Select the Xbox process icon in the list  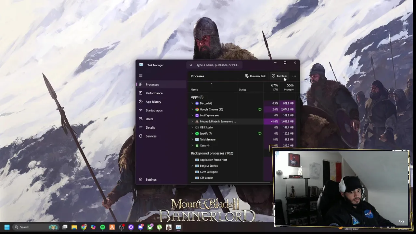(197, 146)
